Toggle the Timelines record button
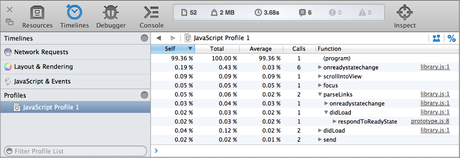The image size is (460, 158). pos(144,38)
